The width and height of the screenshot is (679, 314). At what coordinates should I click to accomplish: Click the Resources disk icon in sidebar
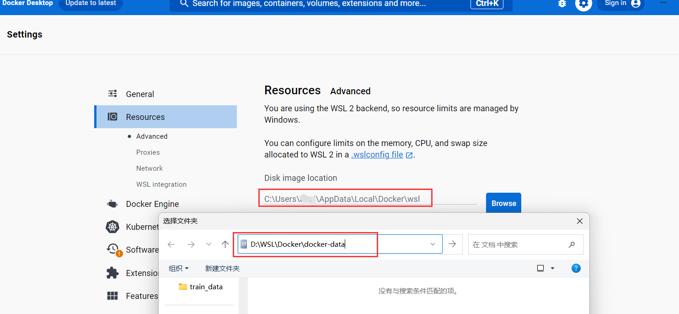tap(112, 117)
